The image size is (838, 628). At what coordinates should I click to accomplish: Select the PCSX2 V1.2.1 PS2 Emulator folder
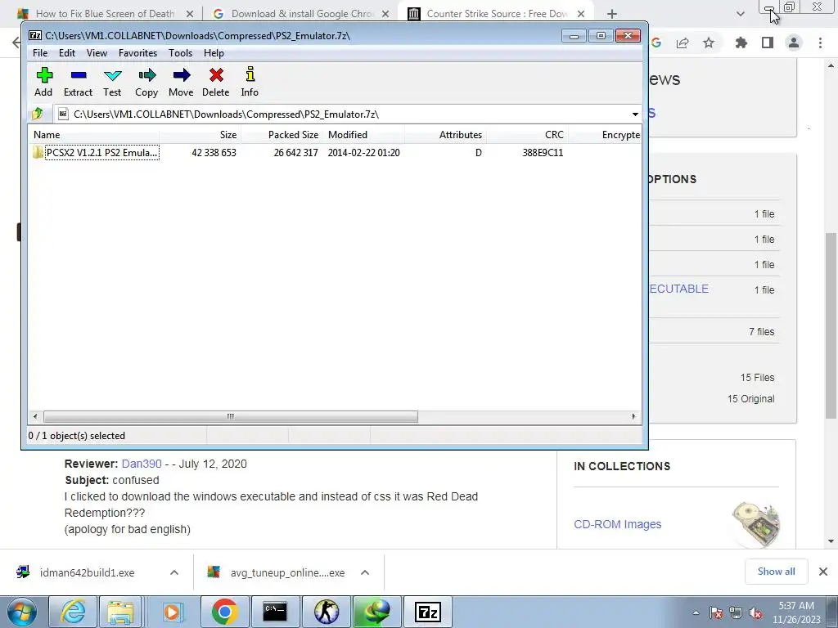coord(97,153)
